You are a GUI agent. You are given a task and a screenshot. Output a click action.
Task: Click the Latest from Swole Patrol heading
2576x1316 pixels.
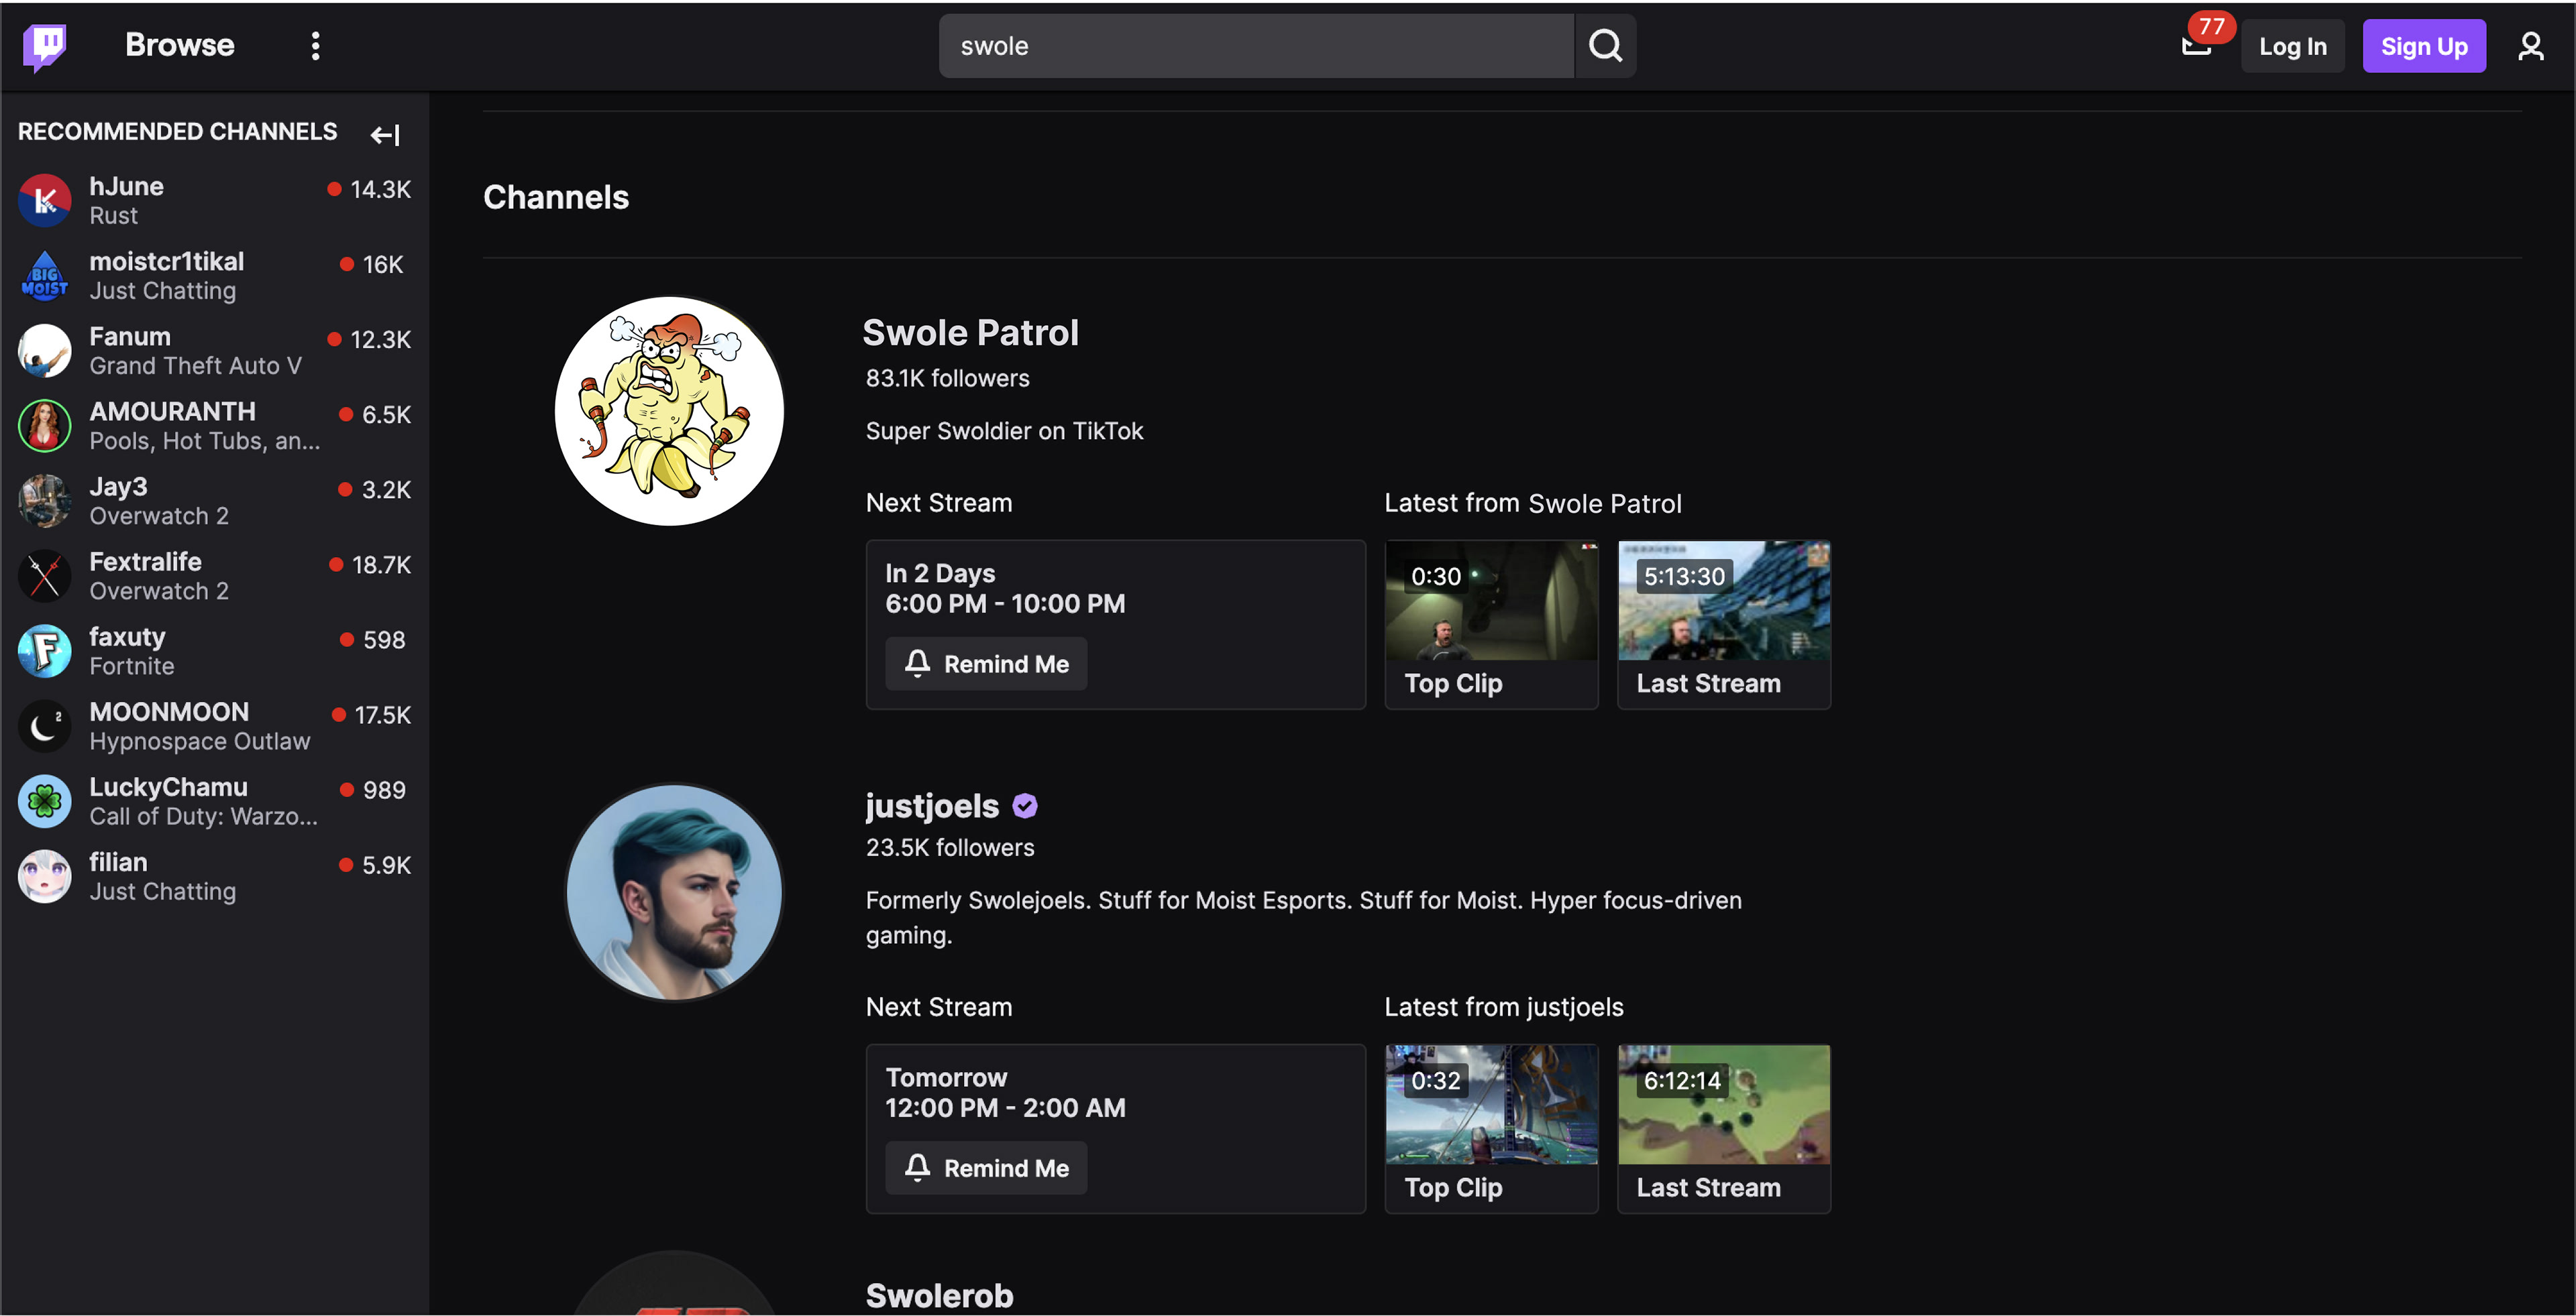coord(1532,503)
